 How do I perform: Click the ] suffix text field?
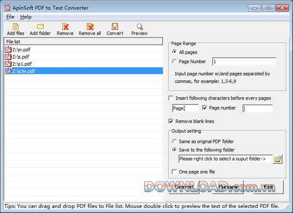pos(257,108)
